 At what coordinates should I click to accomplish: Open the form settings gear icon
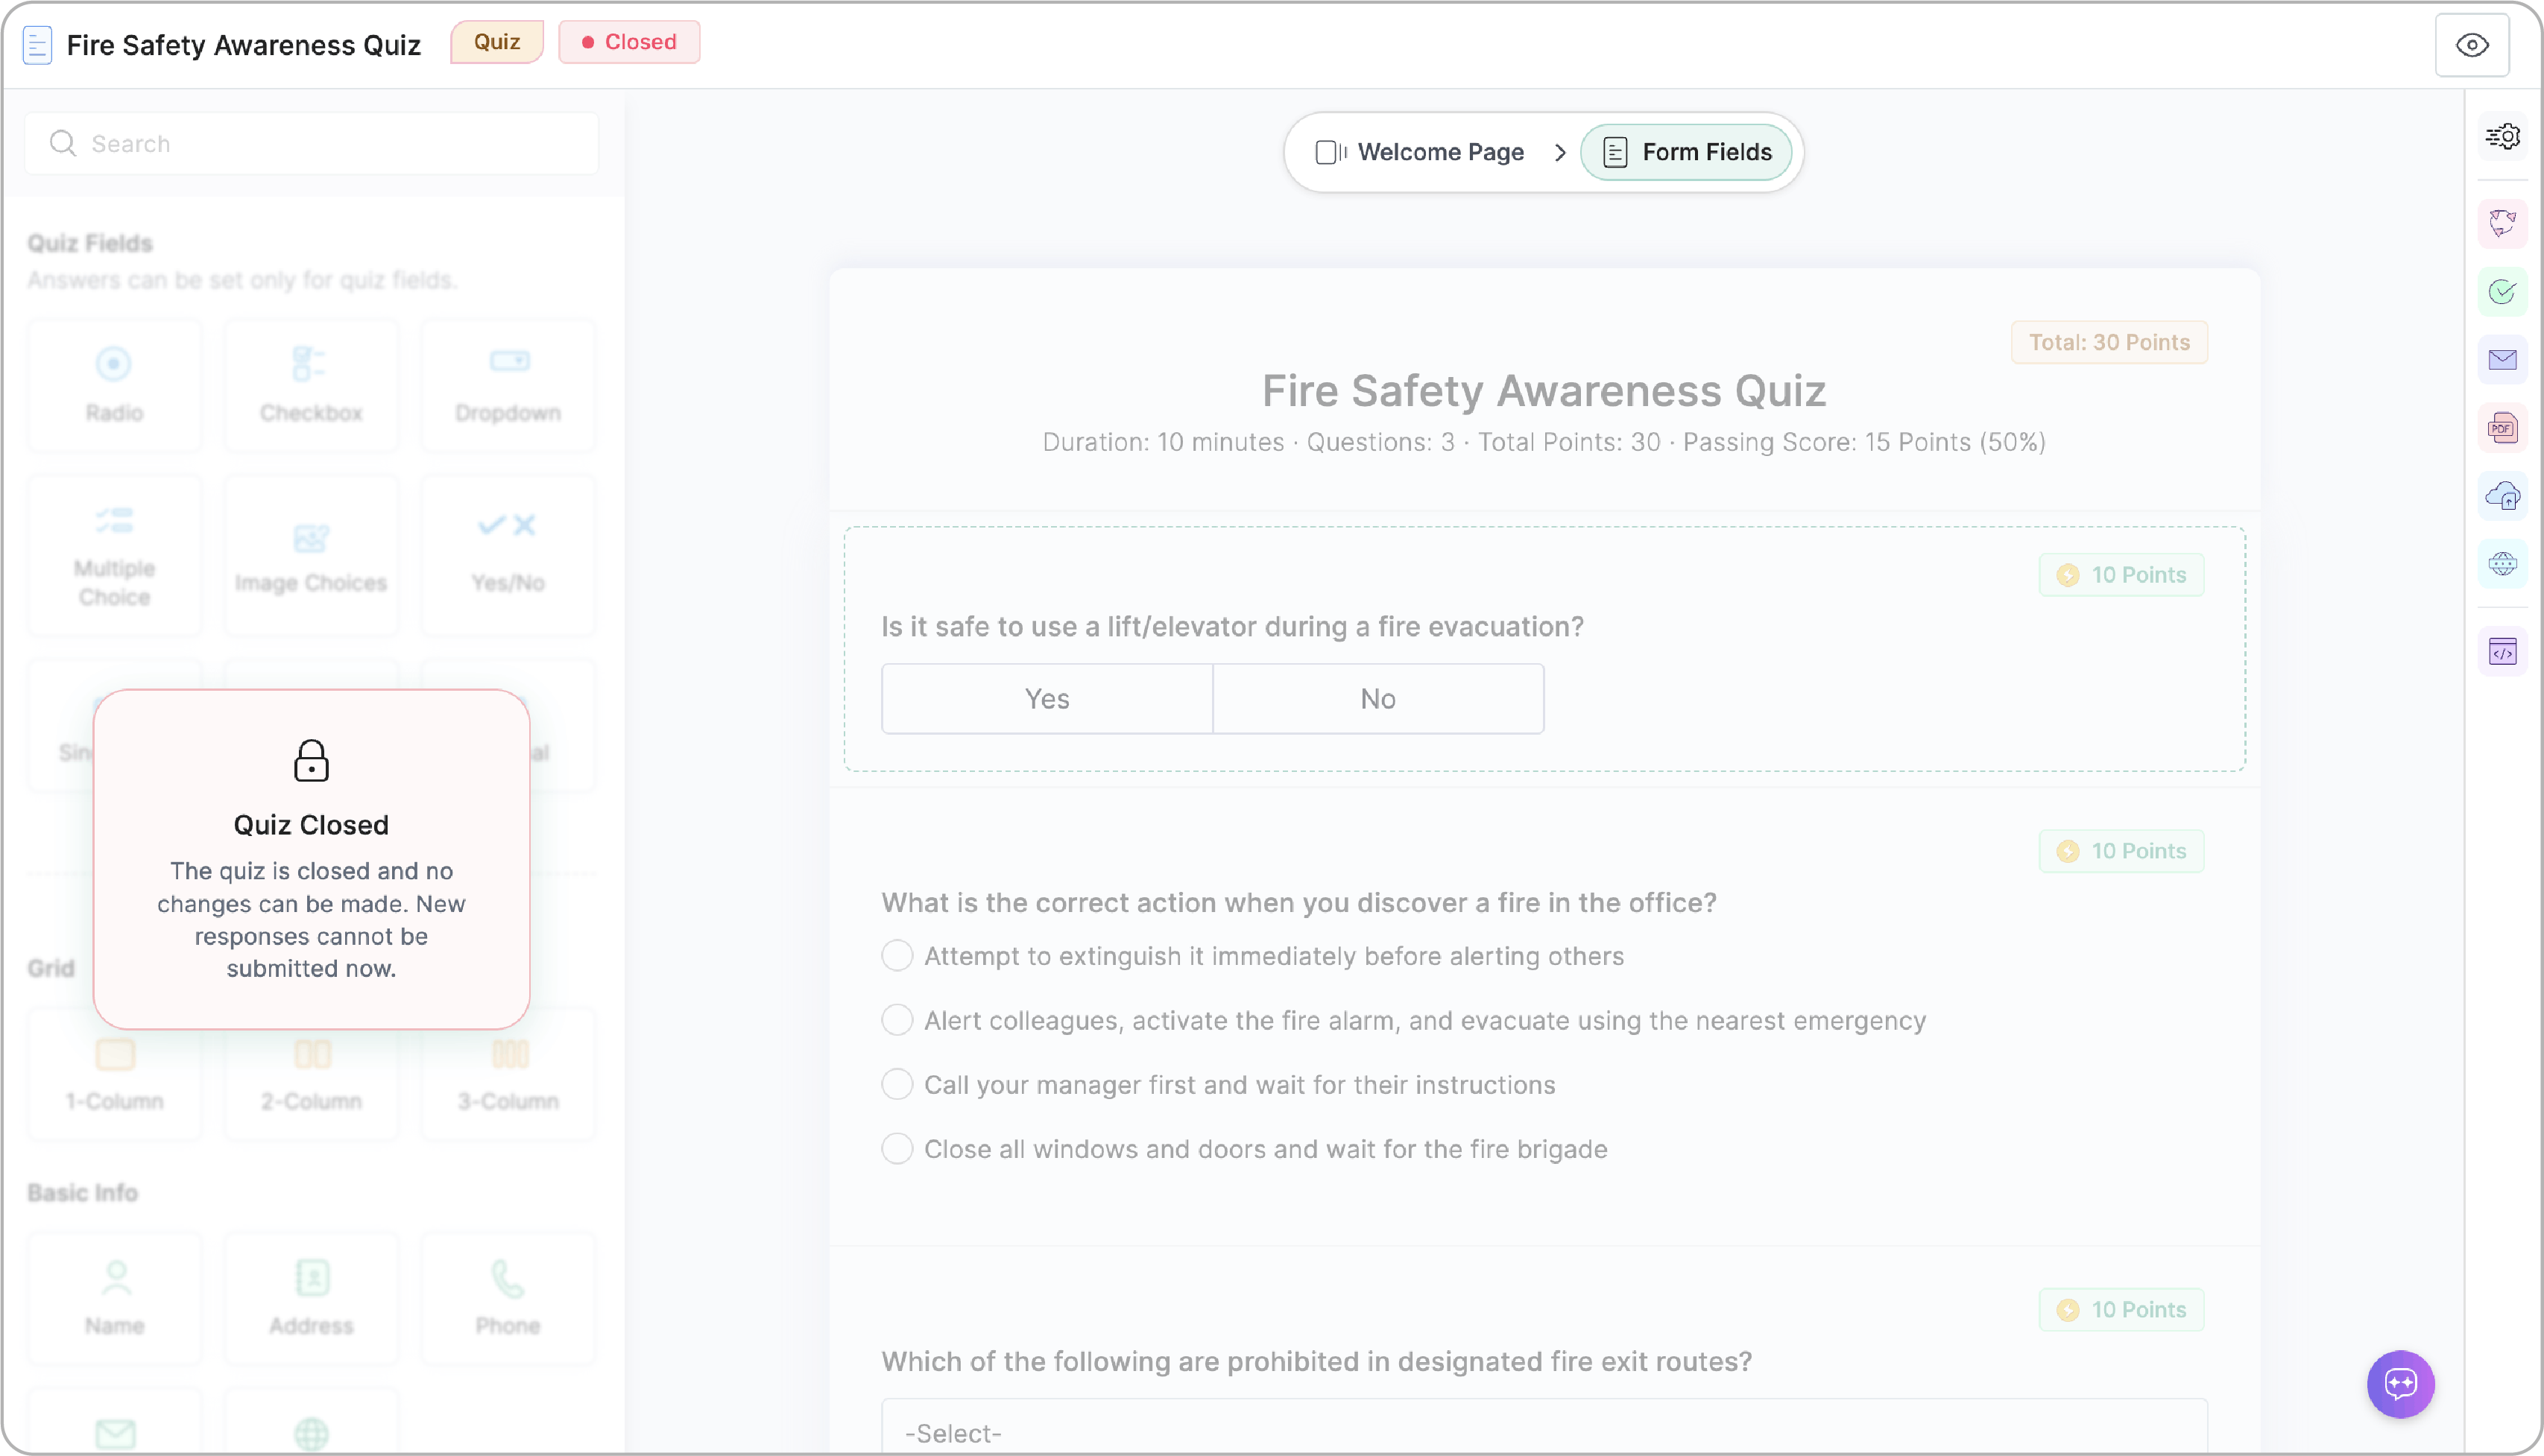2502,136
